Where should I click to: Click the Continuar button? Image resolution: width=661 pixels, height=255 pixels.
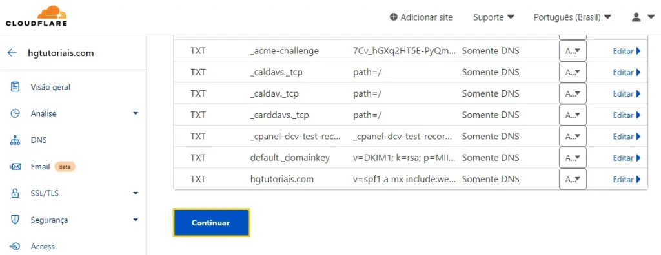(x=211, y=223)
